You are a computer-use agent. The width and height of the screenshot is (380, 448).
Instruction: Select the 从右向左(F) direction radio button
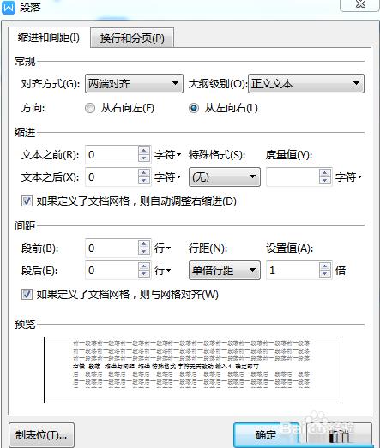click(x=90, y=108)
